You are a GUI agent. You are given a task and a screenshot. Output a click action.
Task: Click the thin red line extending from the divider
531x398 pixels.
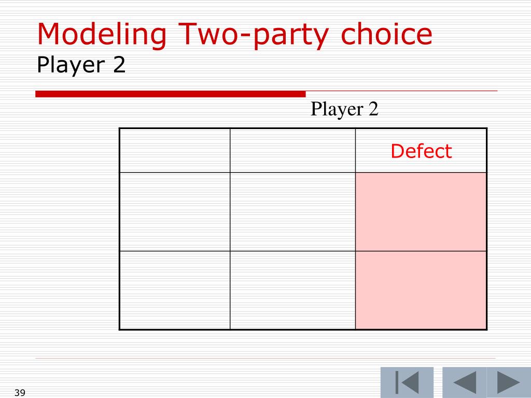402,91
